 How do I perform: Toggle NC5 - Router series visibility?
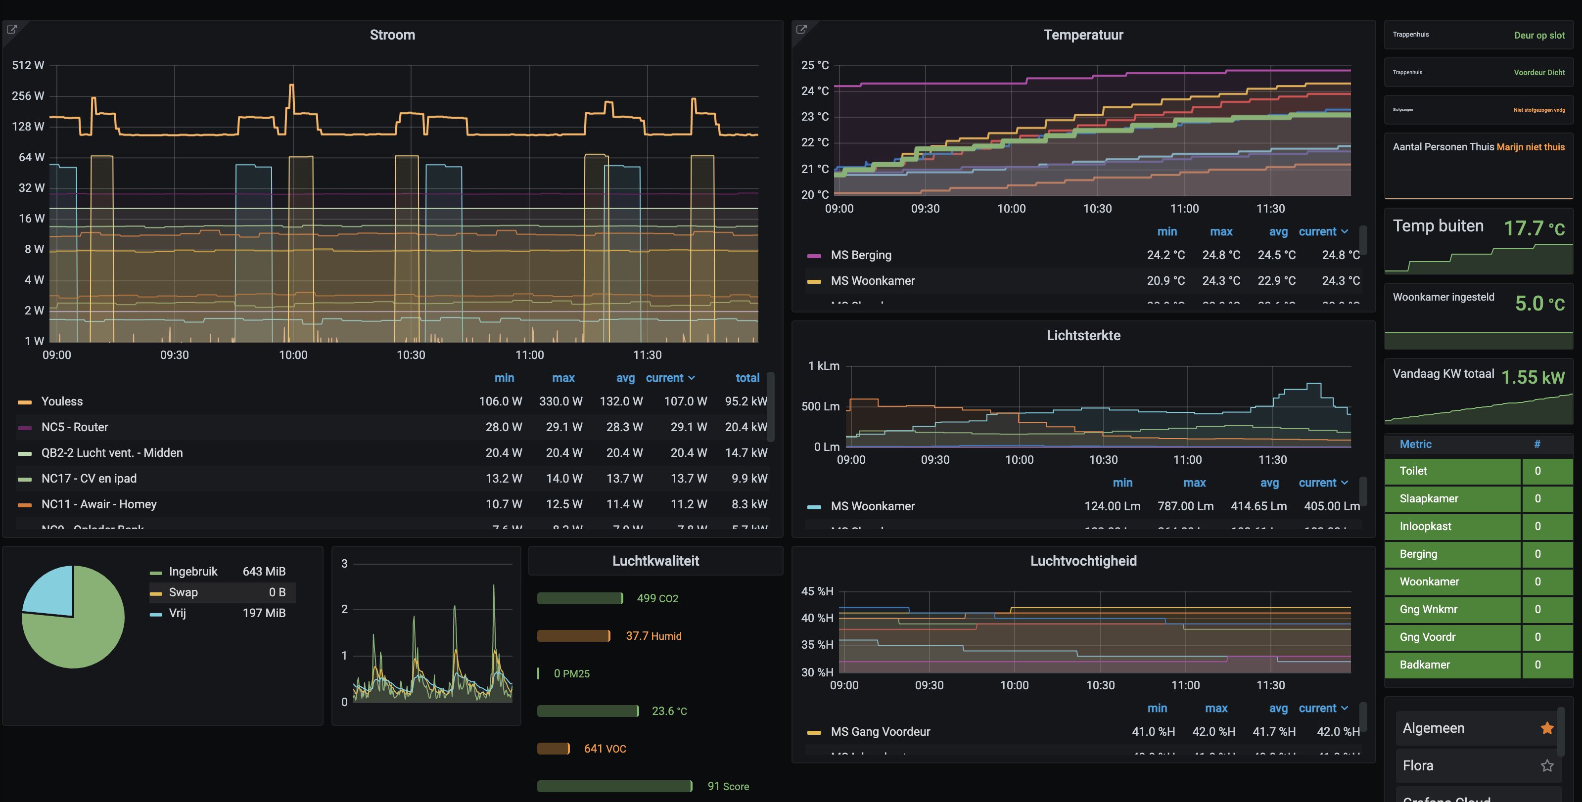click(x=74, y=427)
